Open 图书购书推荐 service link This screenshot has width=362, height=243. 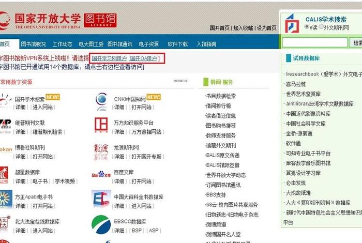(x=221, y=126)
